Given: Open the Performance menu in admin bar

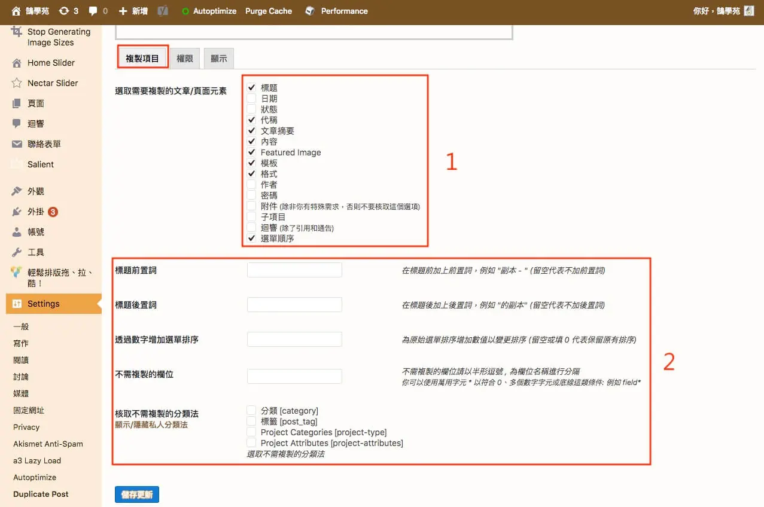Looking at the screenshot, I should [x=336, y=11].
